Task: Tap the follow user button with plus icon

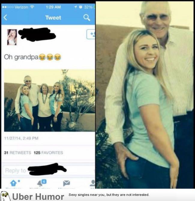Action: 91,34
